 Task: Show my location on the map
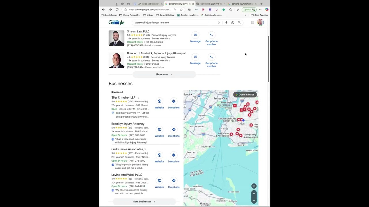pyautogui.click(x=254, y=186)
